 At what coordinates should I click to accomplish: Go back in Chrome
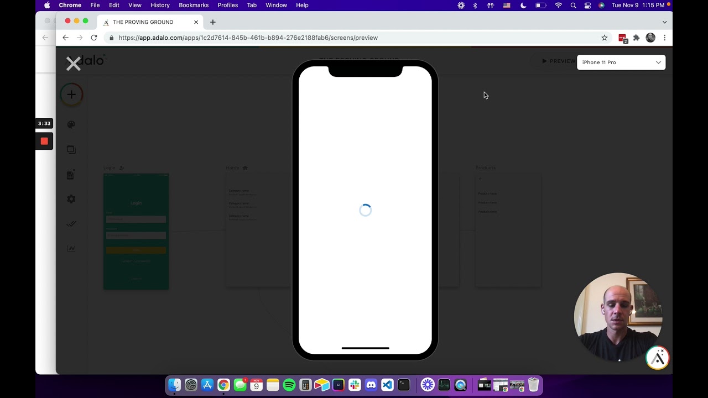[65, 38]
